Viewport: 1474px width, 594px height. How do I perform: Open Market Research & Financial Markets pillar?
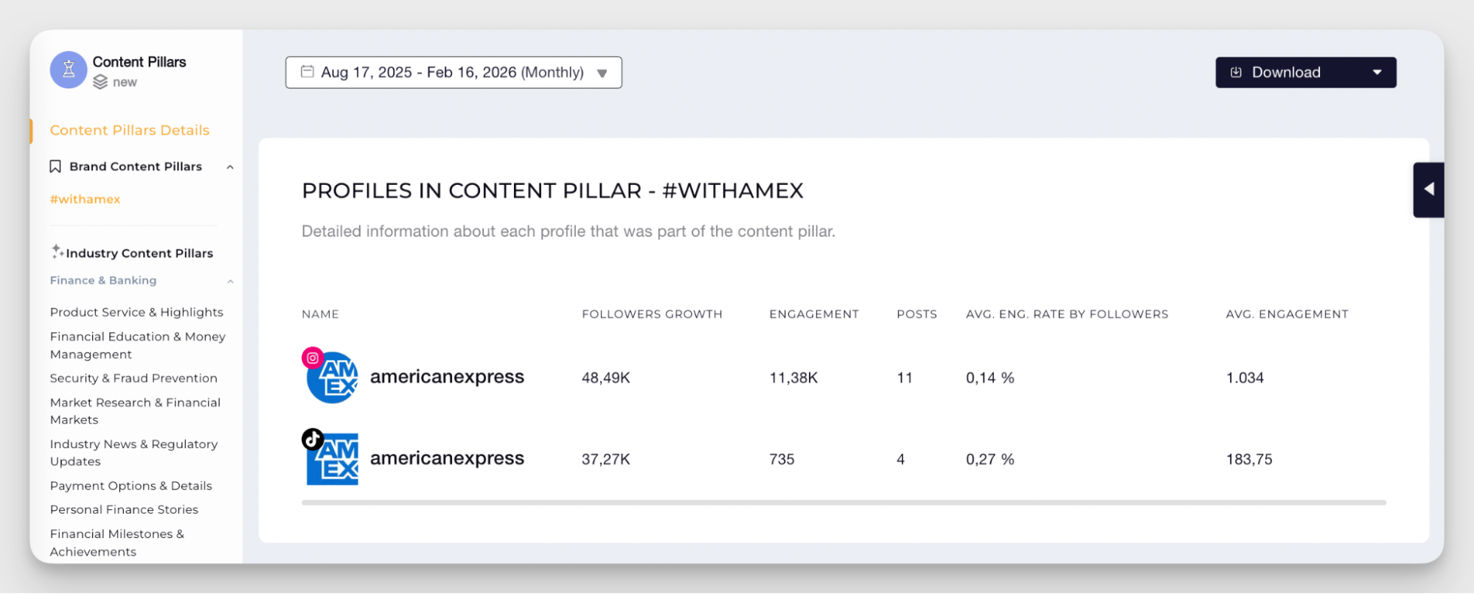pyautogui.click(x=136, y=411)
